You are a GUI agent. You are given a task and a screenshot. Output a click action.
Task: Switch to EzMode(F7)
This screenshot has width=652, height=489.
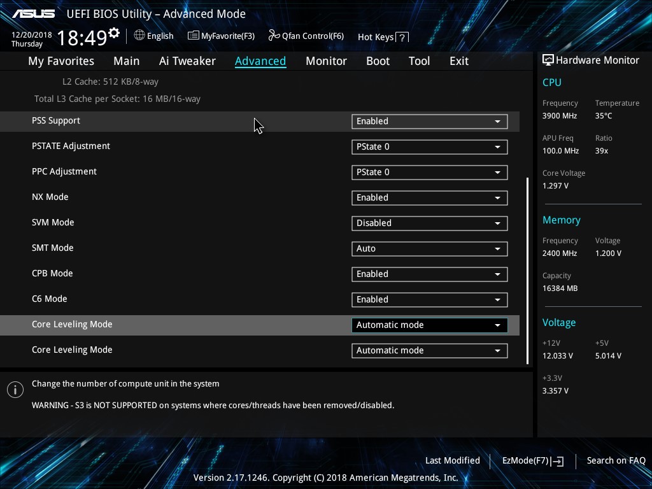pos(533,461)
